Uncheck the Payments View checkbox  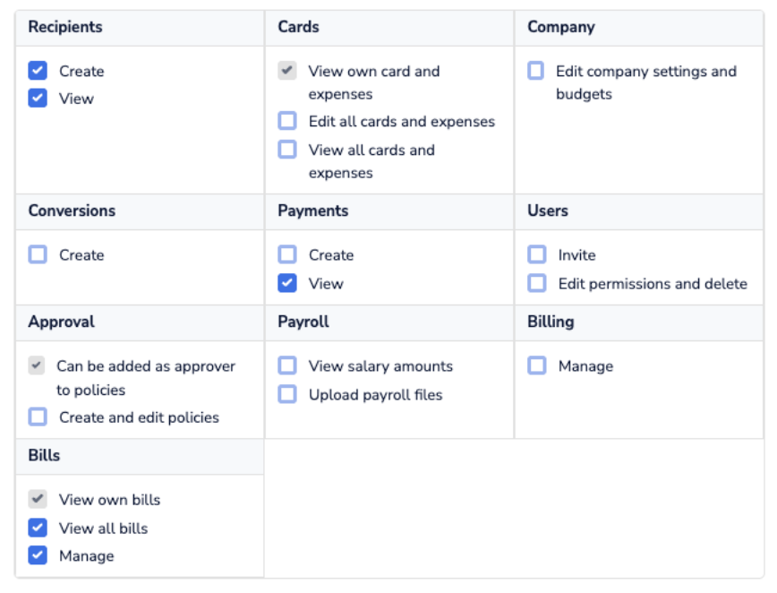tap(287, 283)
